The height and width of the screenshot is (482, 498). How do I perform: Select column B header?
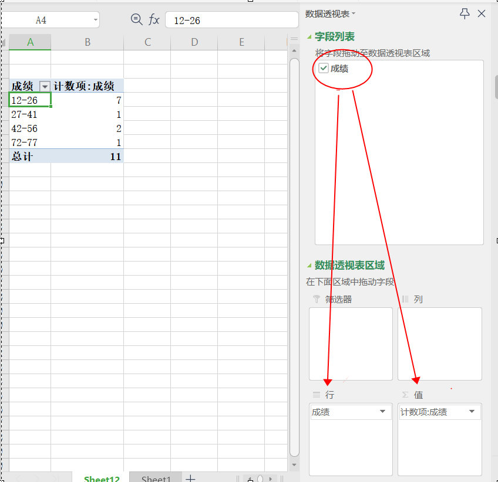[88, 42]
